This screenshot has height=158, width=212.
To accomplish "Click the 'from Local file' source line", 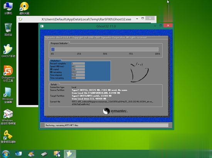I will pos(96,93).
